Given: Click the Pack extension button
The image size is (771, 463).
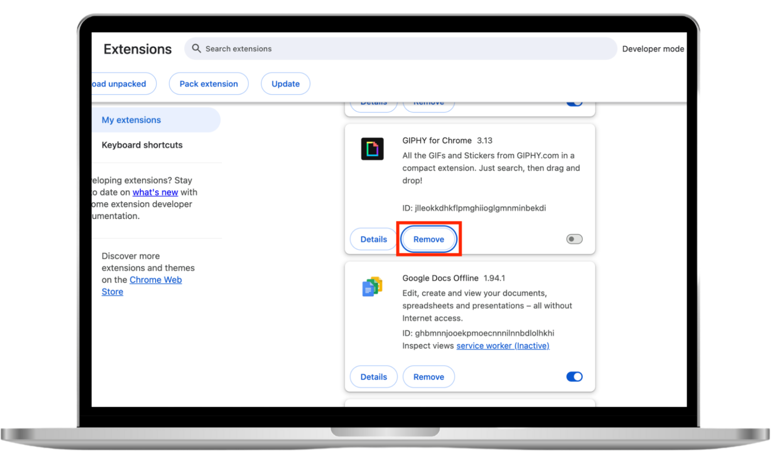Looking at the screenshot, I should click(x=209, y=84).
